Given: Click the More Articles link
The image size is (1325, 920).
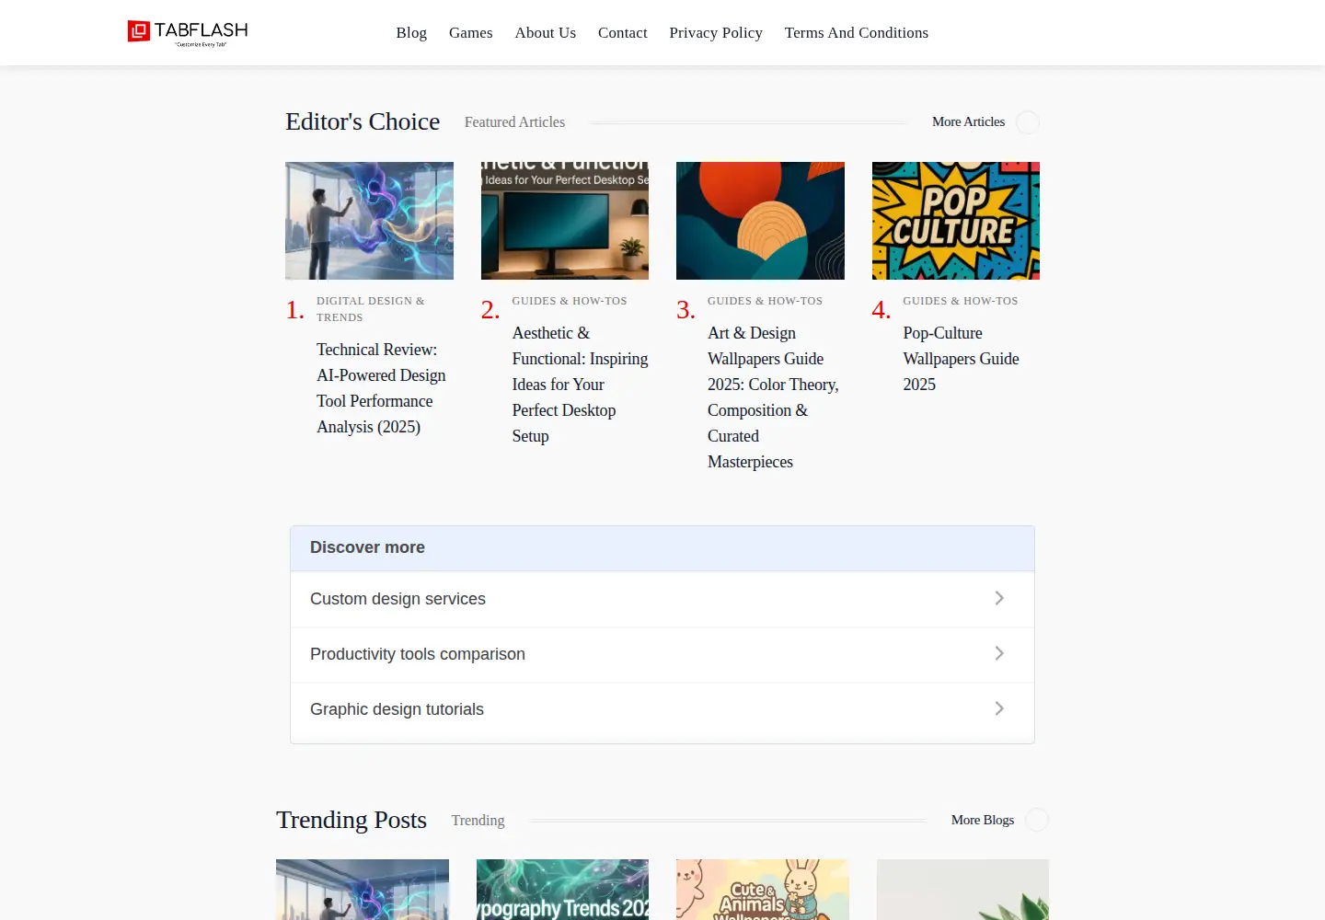Looking at the screenshot, I should [968, 121].
